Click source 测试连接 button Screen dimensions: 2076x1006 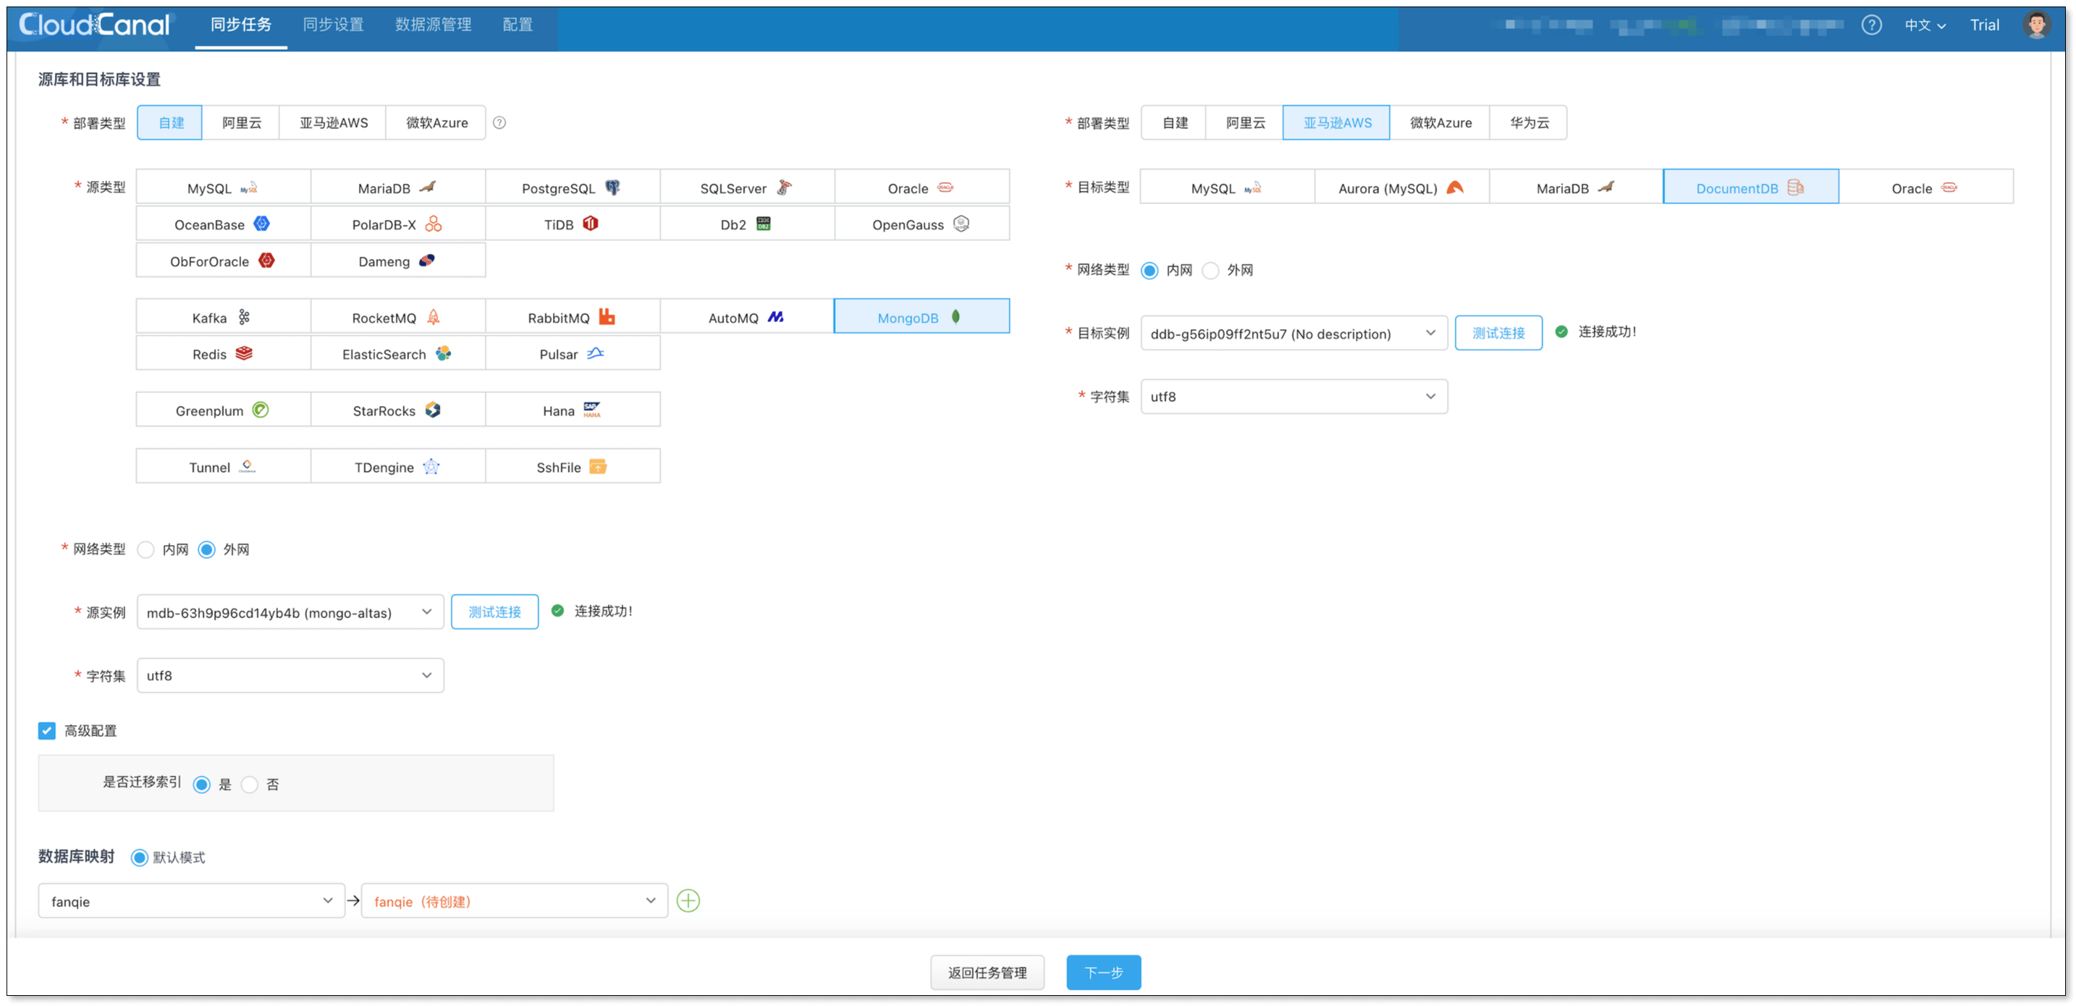[494, 612]
